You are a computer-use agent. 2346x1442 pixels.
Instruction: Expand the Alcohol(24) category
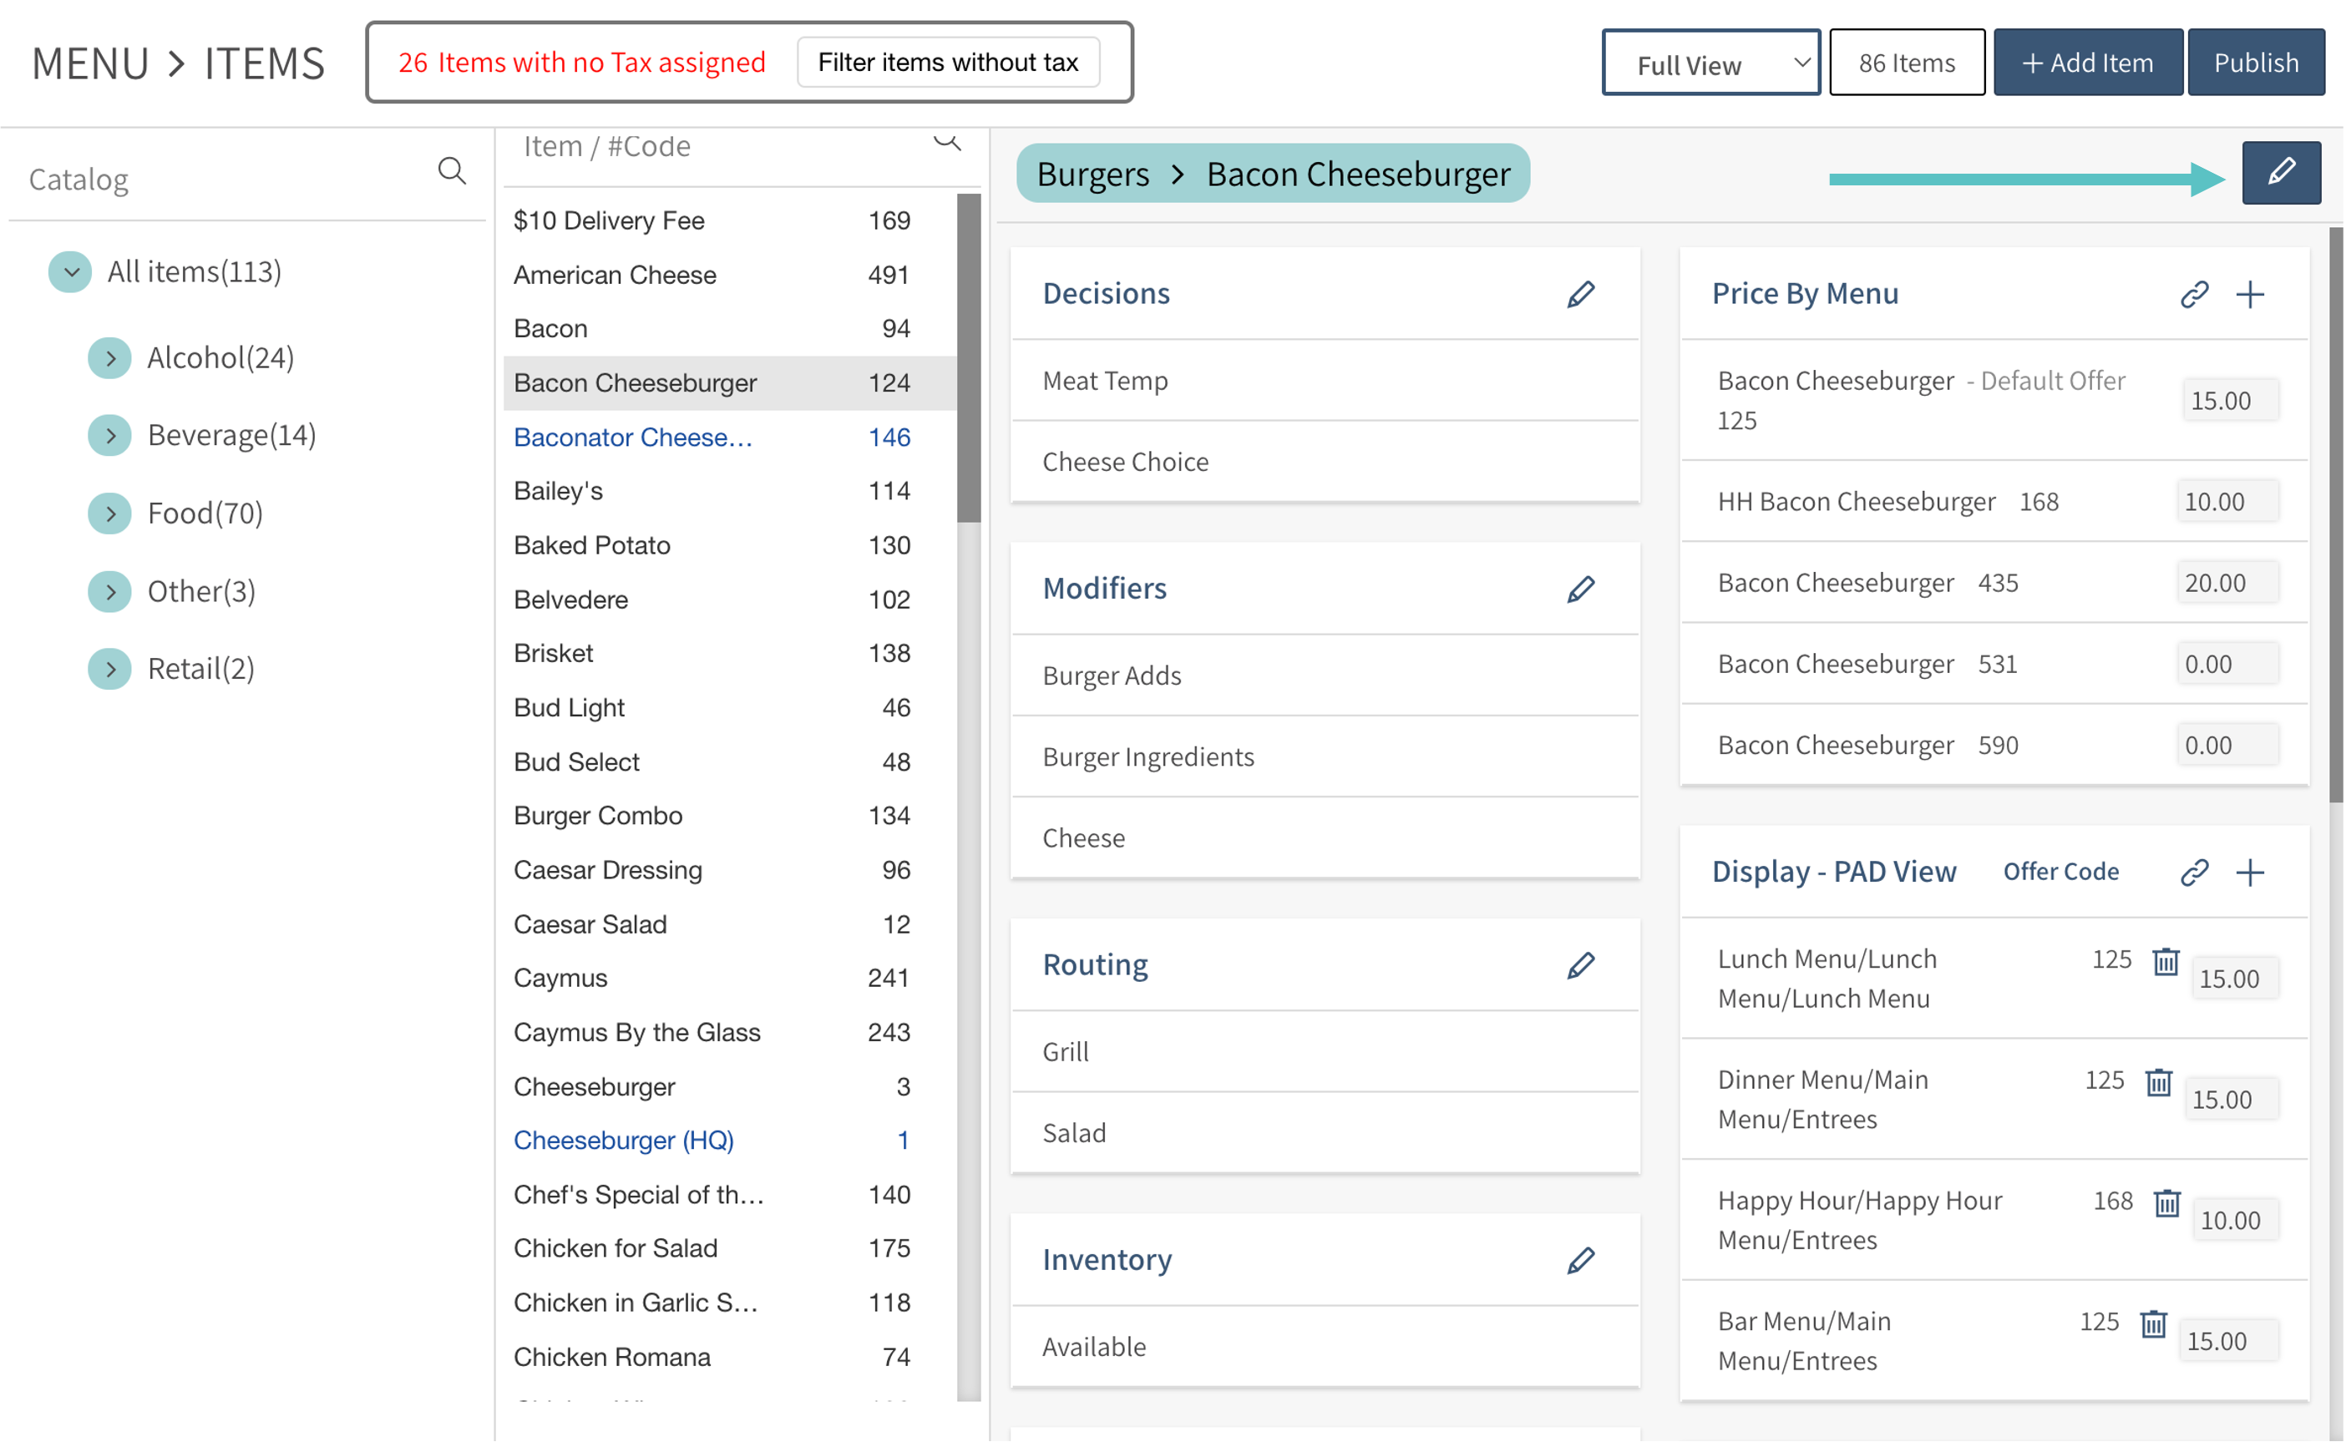point(109,358)
